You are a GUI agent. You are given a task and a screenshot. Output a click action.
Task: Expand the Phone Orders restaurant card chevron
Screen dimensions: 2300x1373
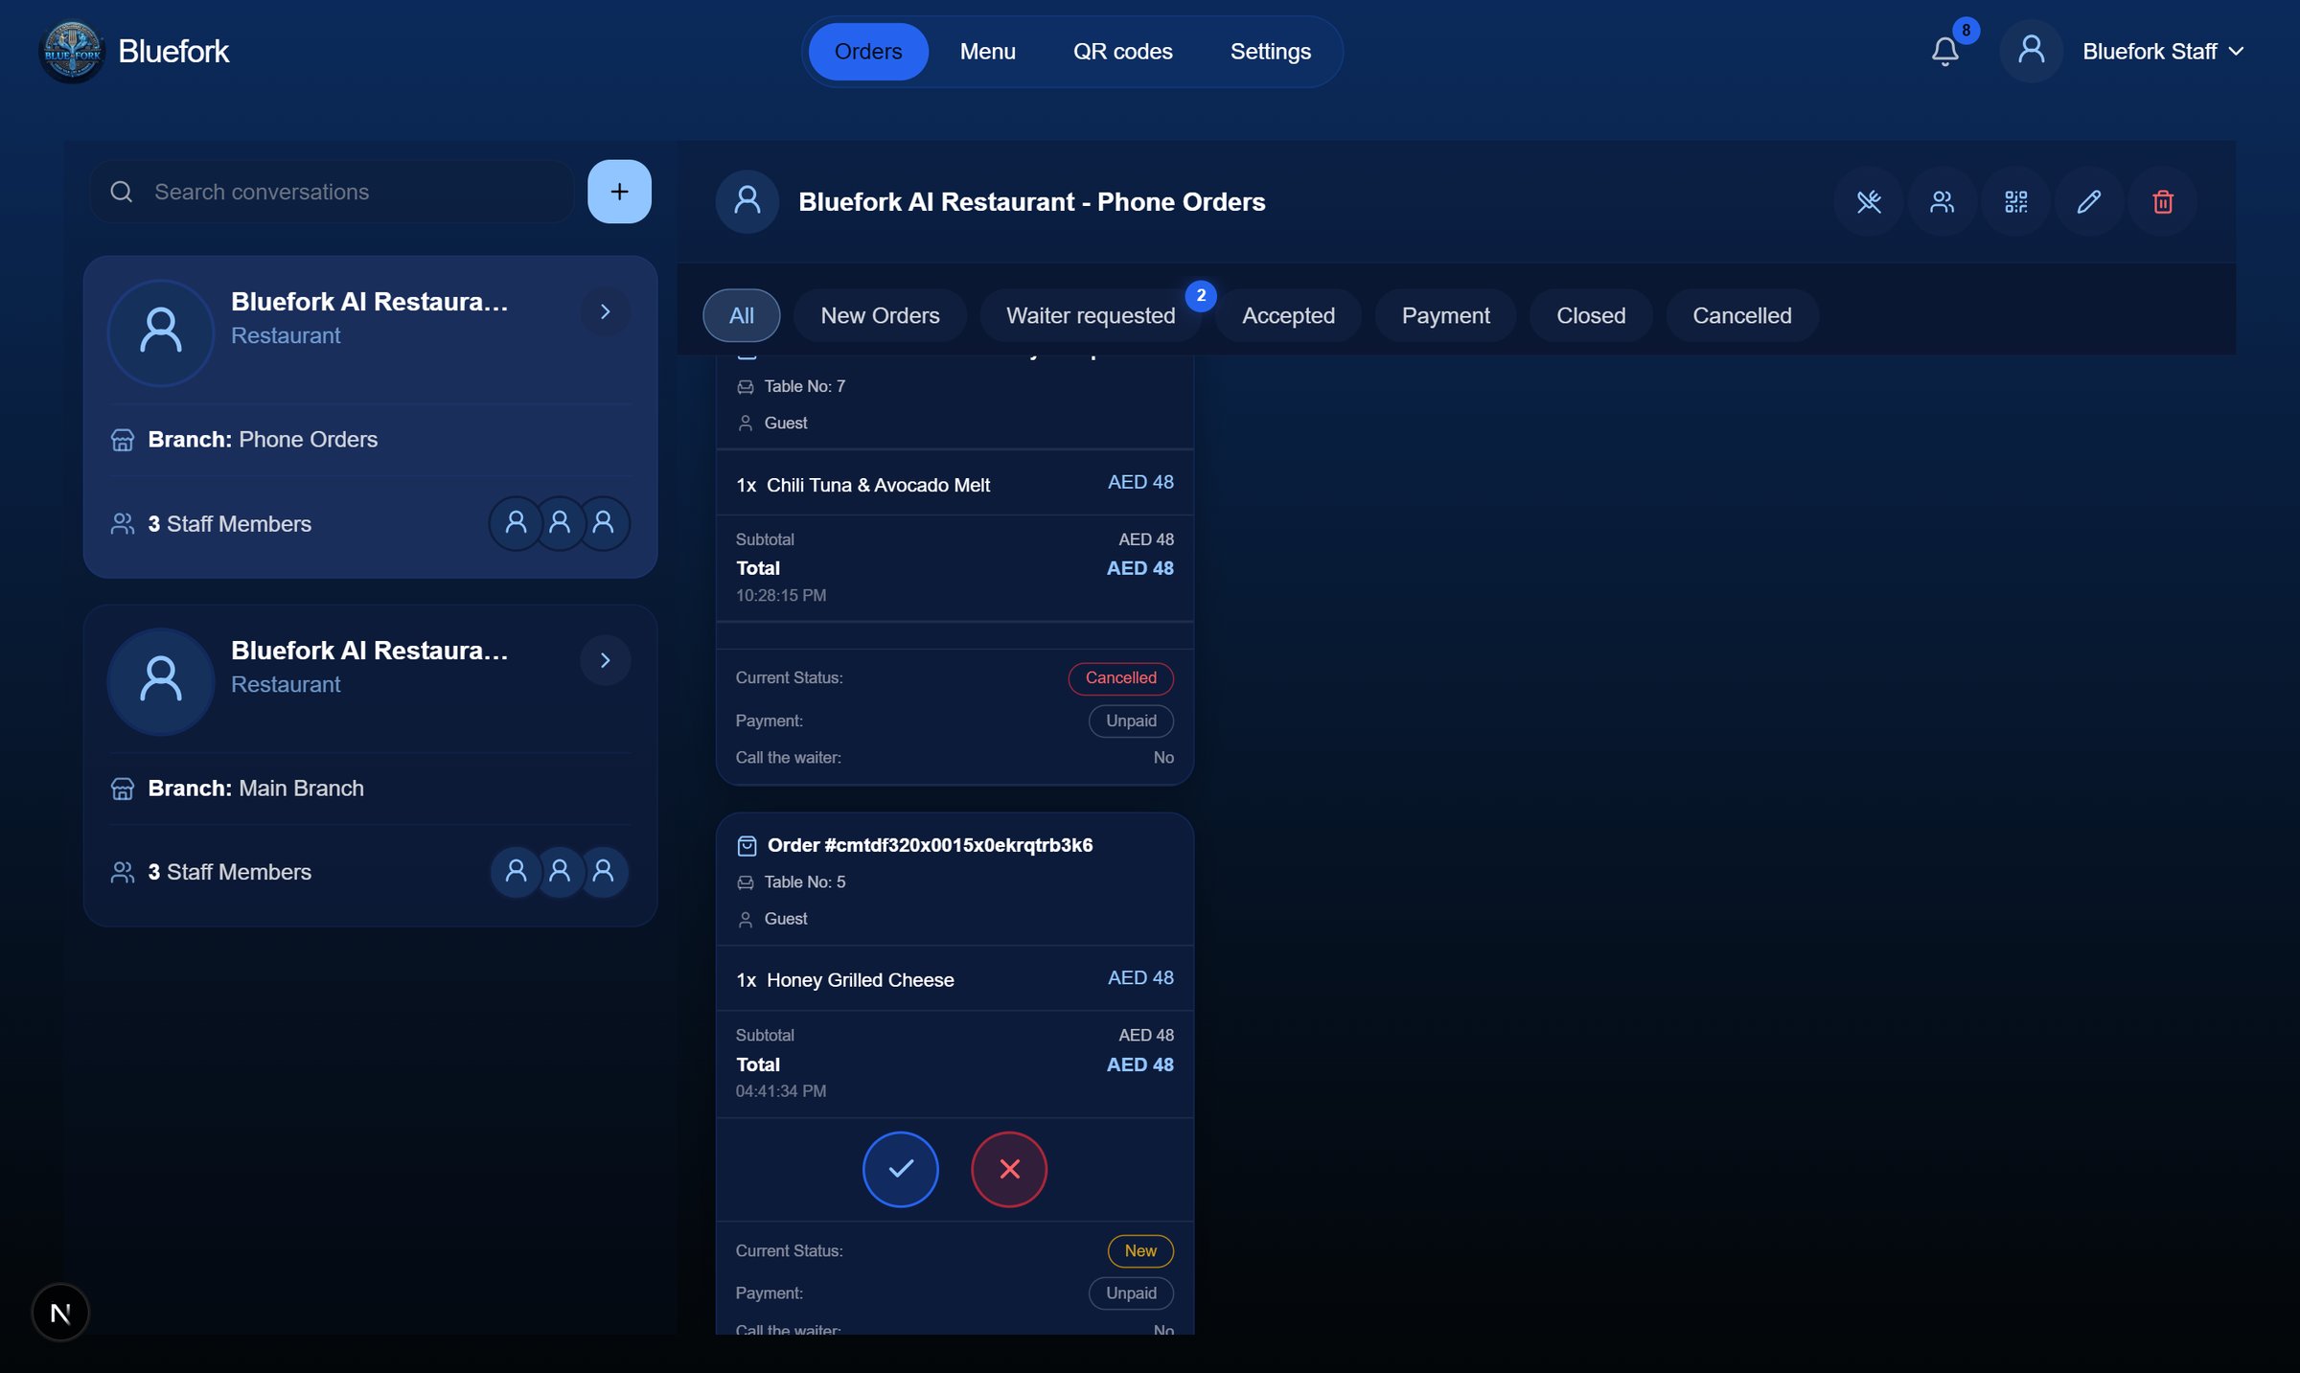pyautogui.click(x=605, y=311)
